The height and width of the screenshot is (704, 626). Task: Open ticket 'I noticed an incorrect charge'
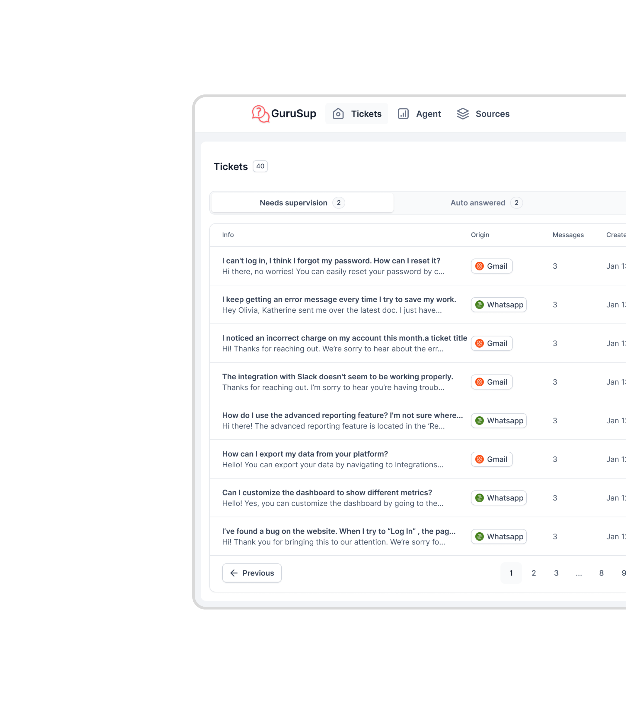click(x=344, y=338)
